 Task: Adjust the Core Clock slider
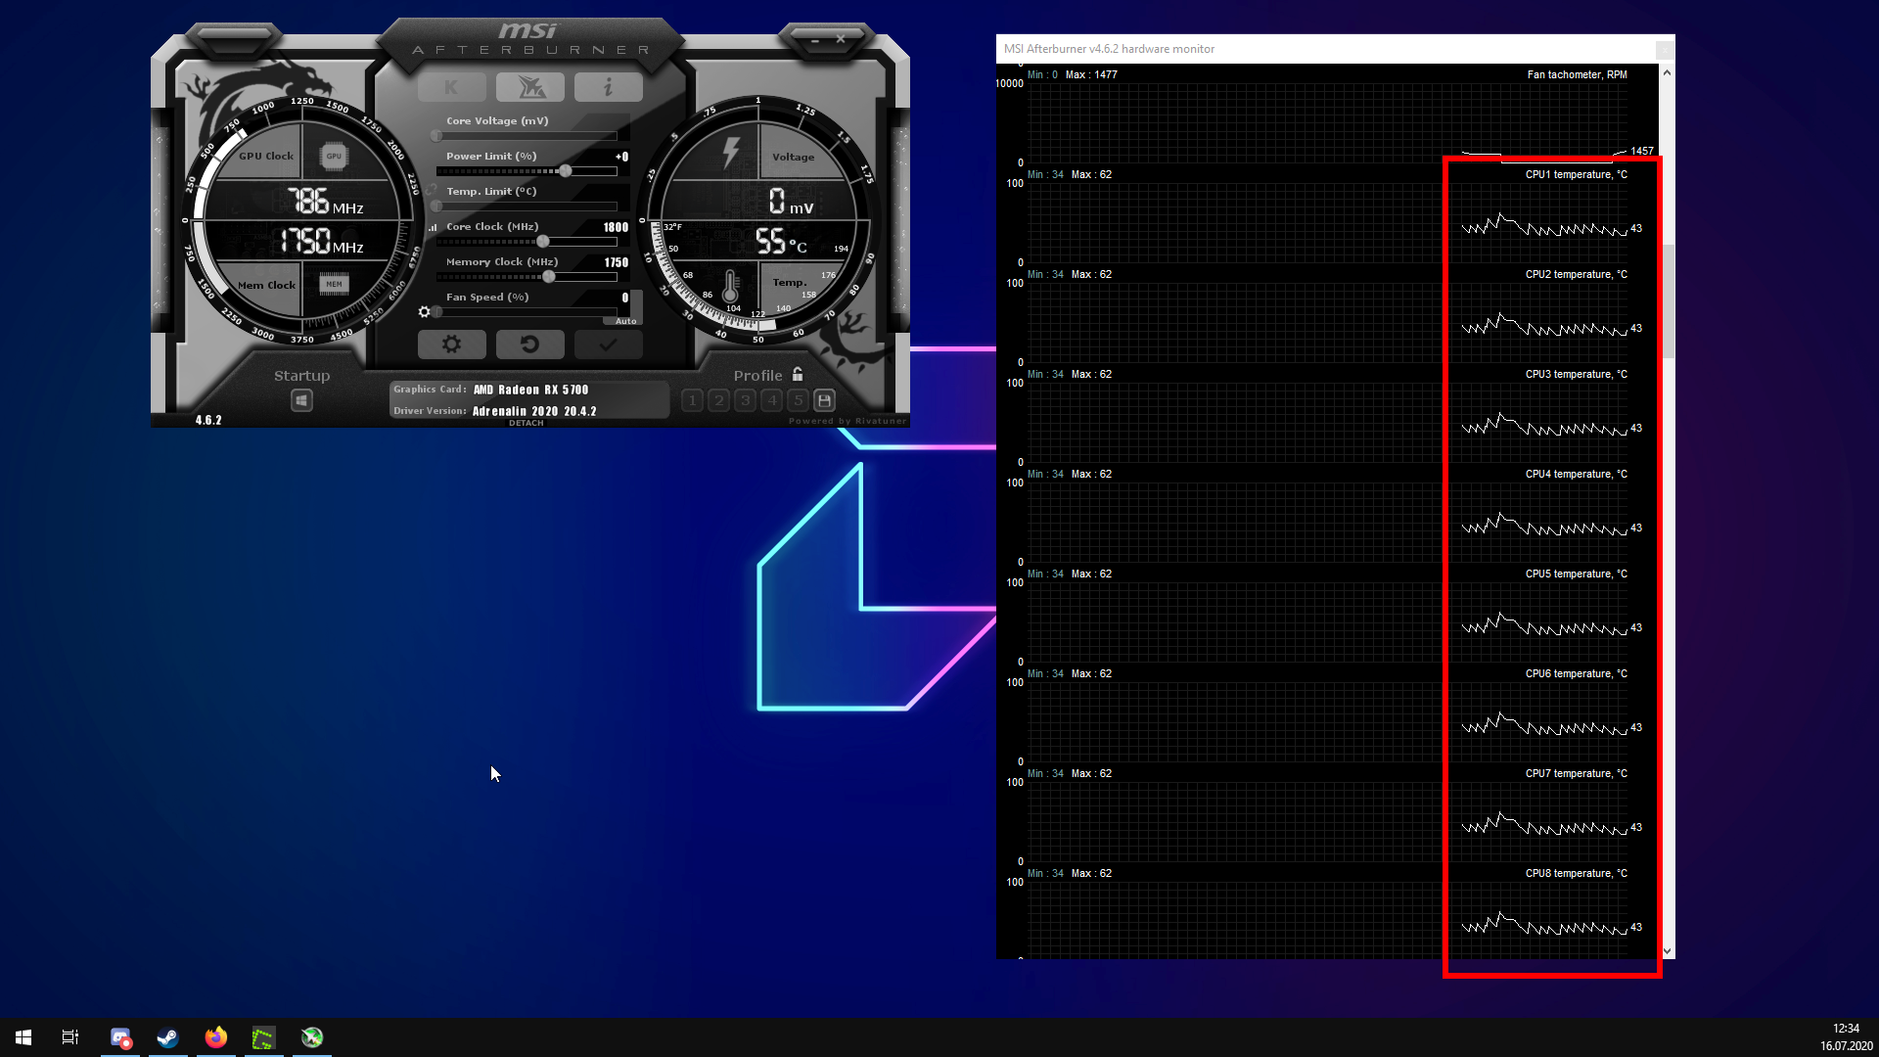click(x=541, y=241)
